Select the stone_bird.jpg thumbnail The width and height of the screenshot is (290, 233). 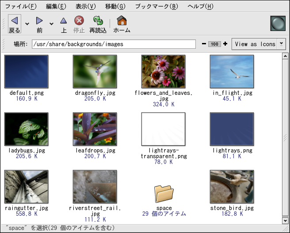[232, 186]
